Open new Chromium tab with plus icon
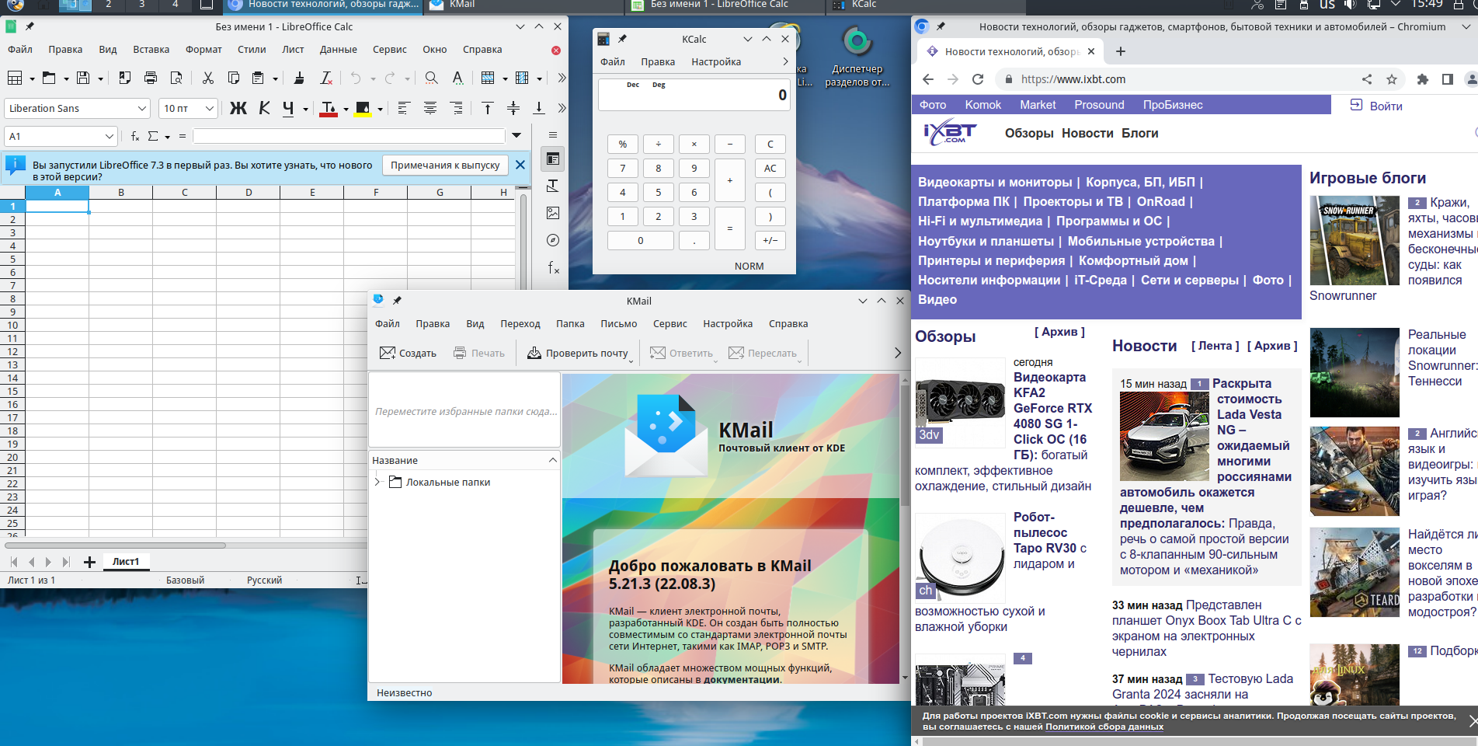 tap(1120, 51)
